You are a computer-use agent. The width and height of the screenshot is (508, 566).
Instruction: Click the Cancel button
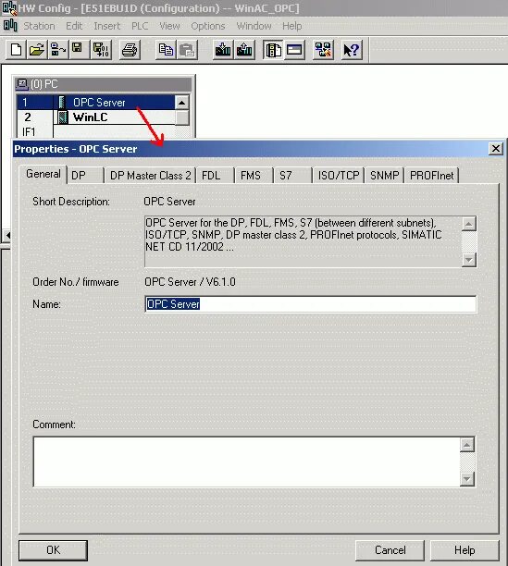[x=390, y=550]
